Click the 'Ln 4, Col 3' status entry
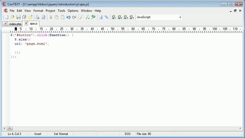The height and width of the screenshot is (138, 245). pyautogui.click(x=15, y=134)
